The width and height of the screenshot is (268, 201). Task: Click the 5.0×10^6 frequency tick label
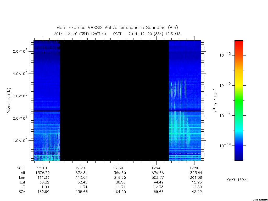coord(20,51)
